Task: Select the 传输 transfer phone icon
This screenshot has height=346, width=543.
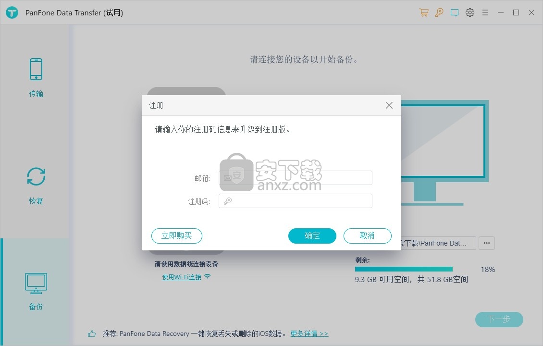Action: (x=36, y=69)
